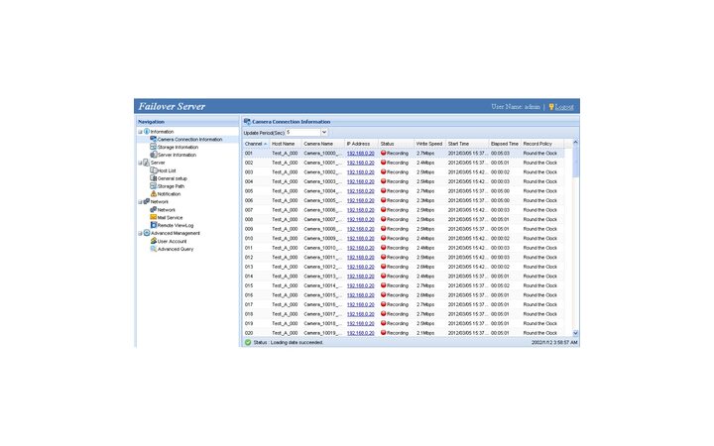Collapse the Information tree node

(x=140, y=131)
